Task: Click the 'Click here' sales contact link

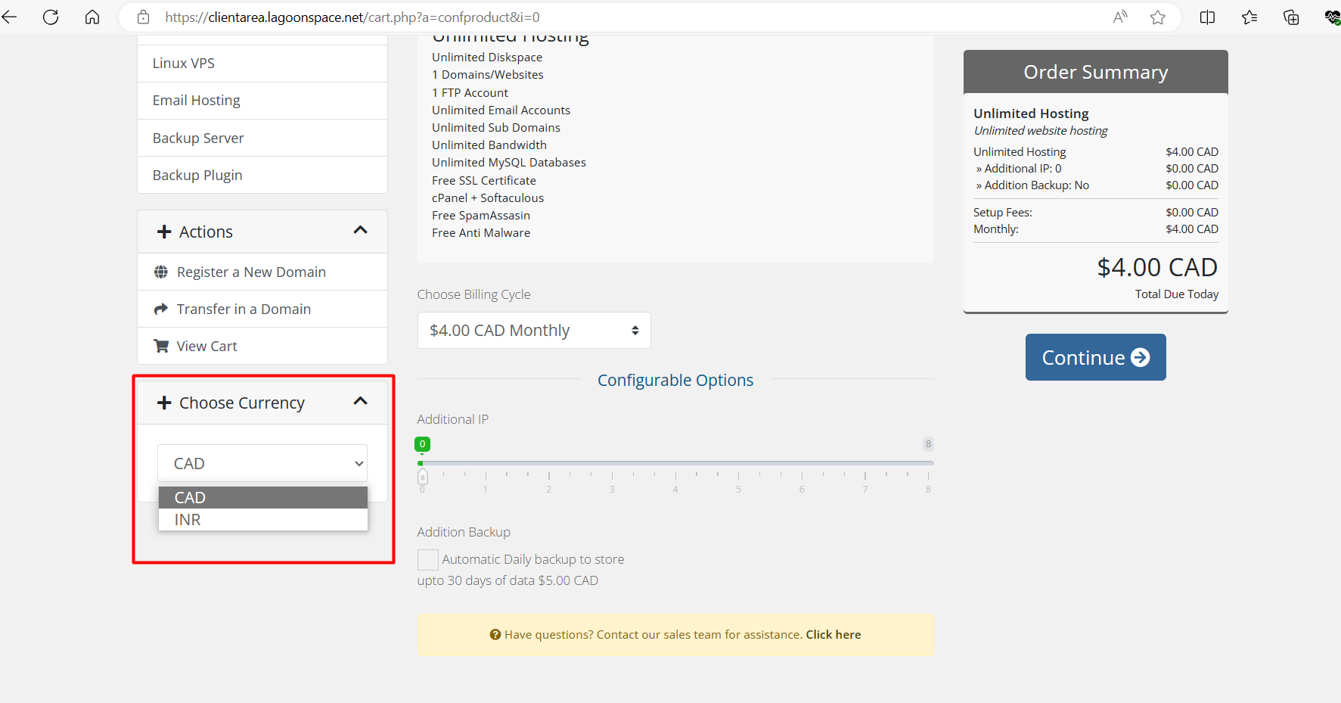Action: click(x=833, y=635)
